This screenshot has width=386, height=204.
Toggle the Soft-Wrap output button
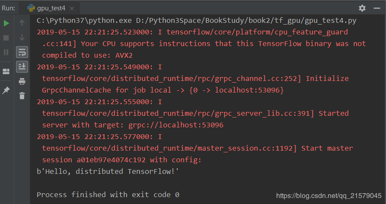coord(22,52)
